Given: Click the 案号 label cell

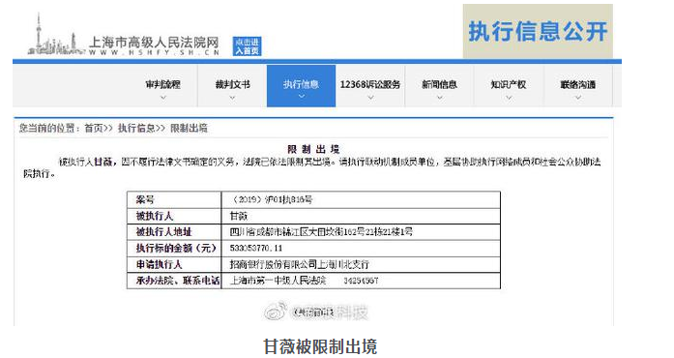Looking at the screenshot, I should pyautogui.click(x=174, y=199).
